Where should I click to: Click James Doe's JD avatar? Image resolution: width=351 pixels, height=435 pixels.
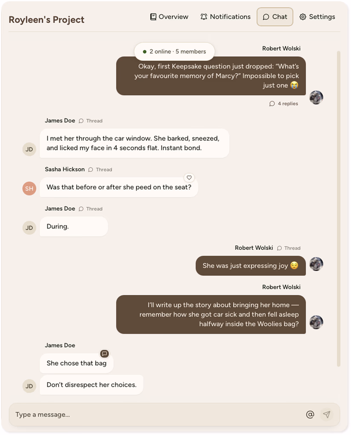pyautogui.click(x=29, y=149)
